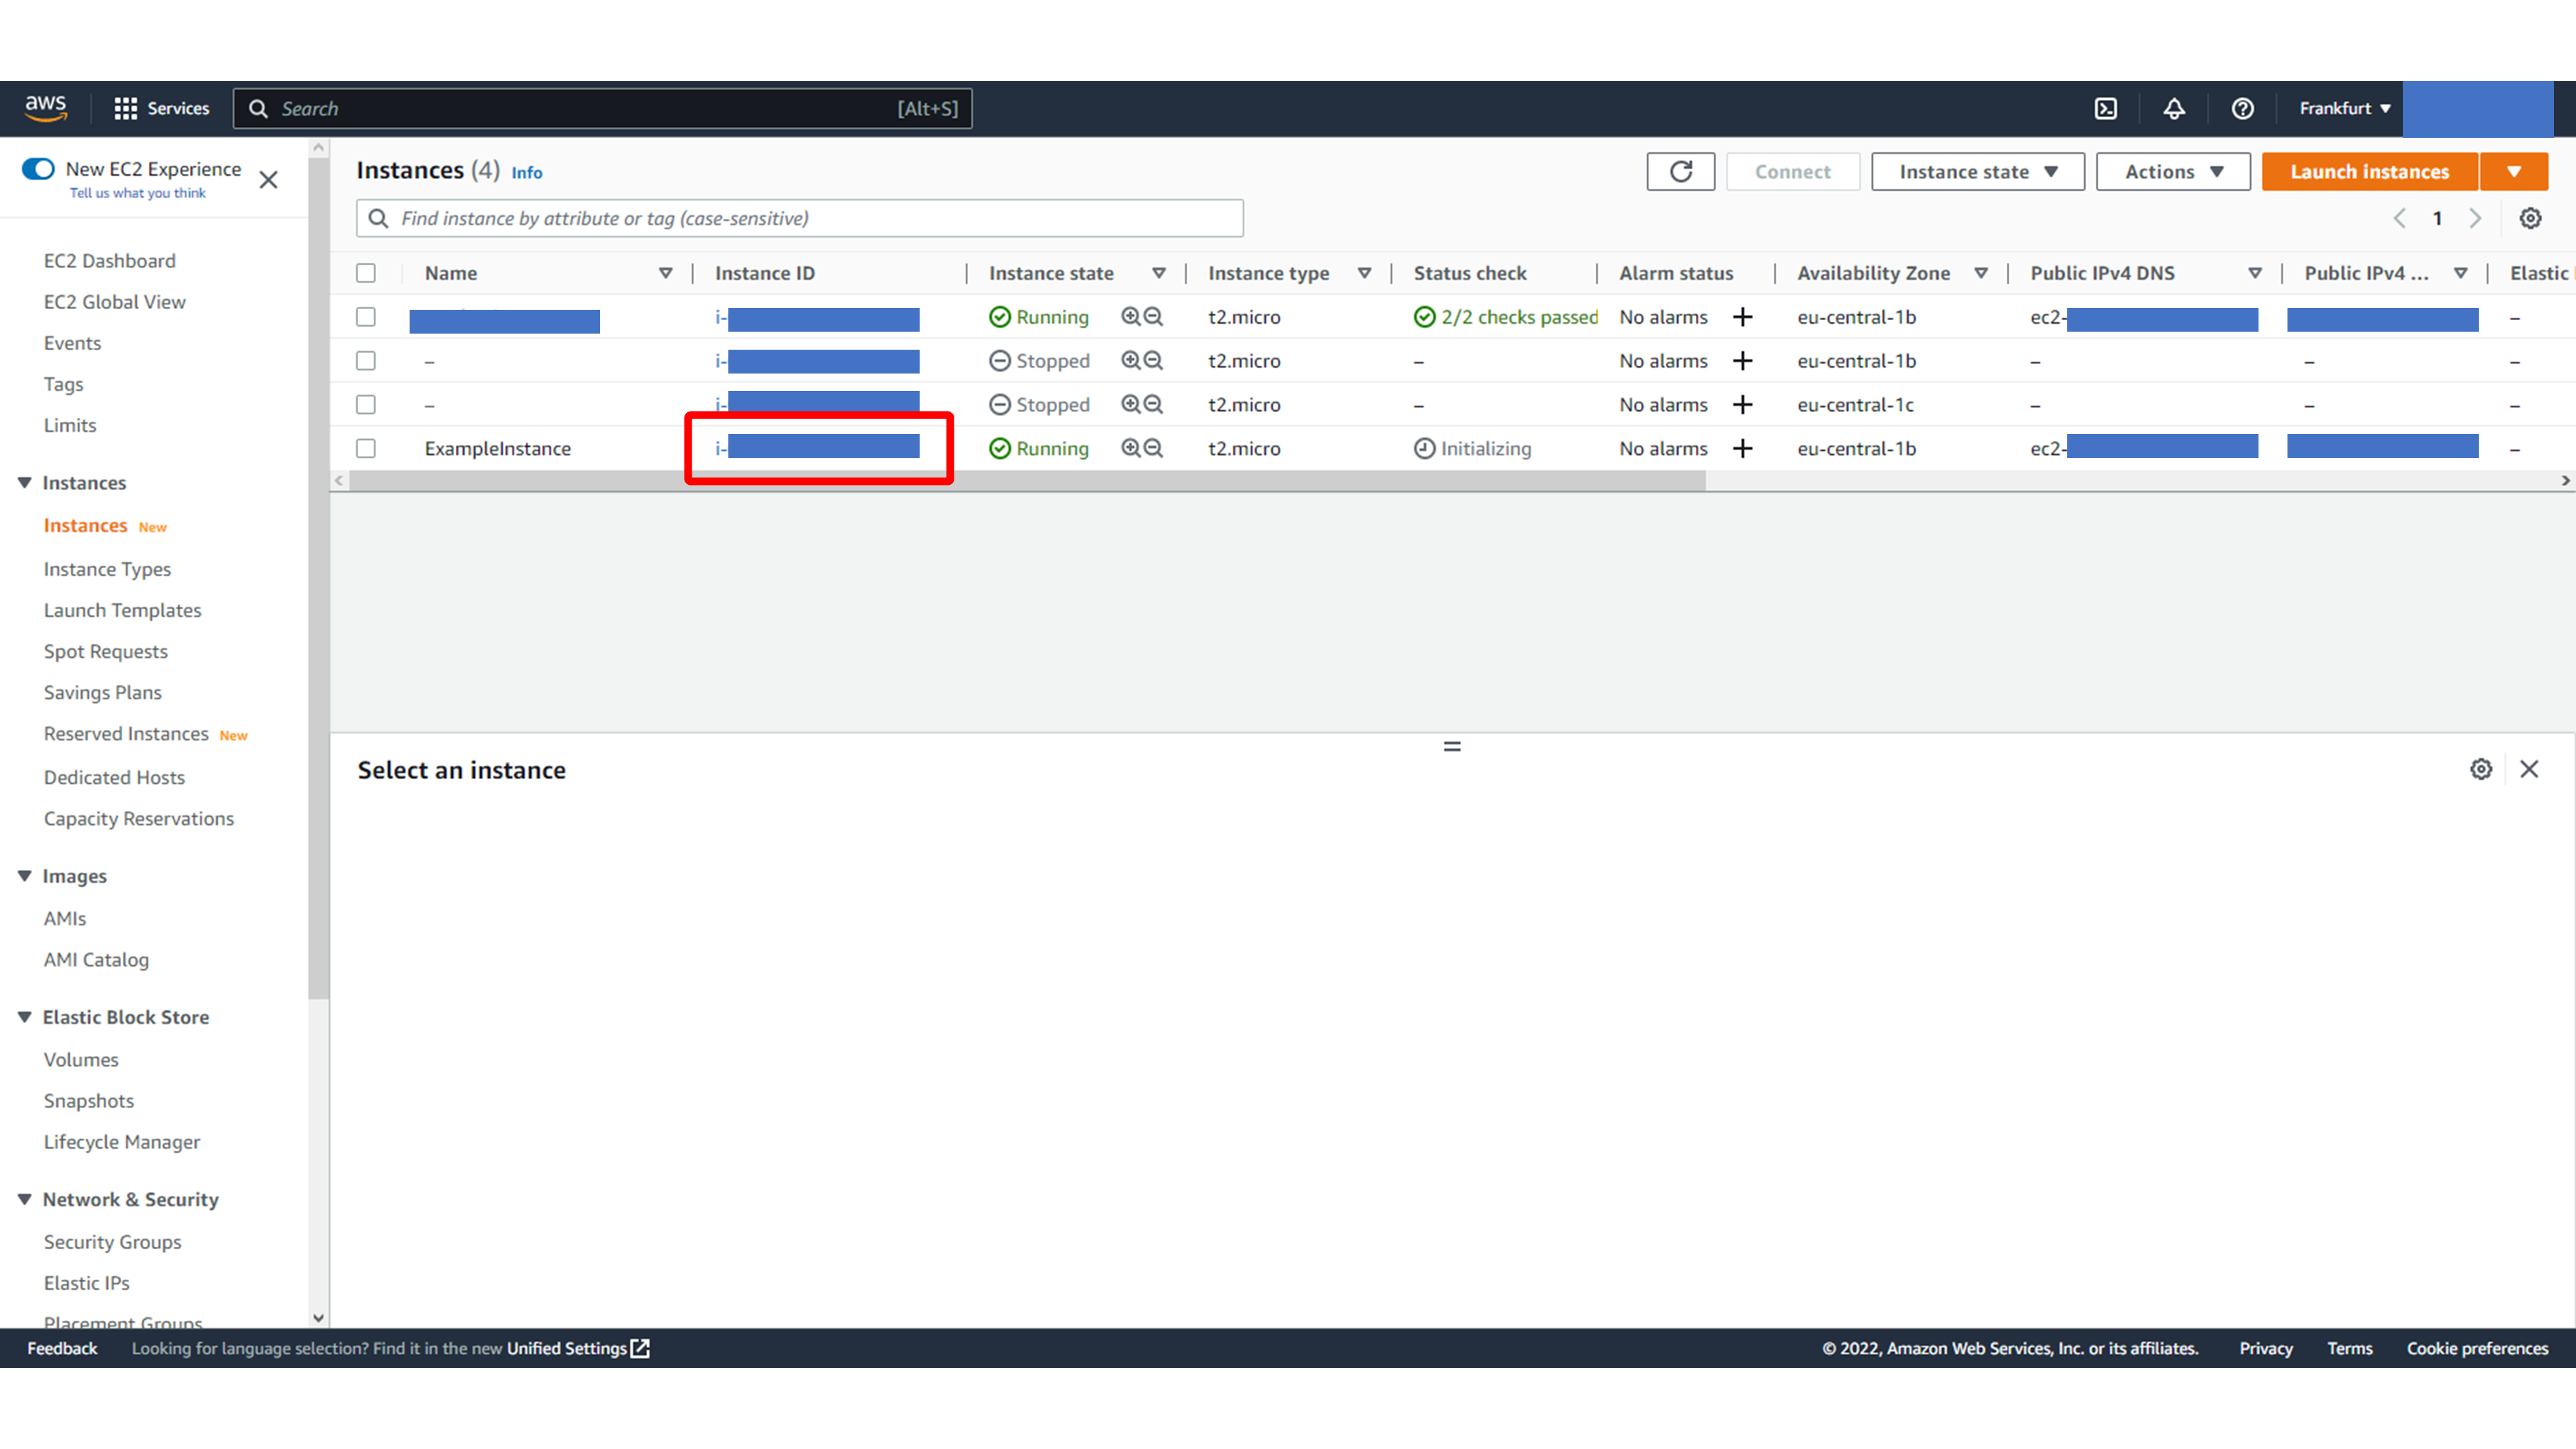Viewport: 2576px width, 1449px height.
Task: Add alarm for eu-central-1c instance
Action: 1742,404
